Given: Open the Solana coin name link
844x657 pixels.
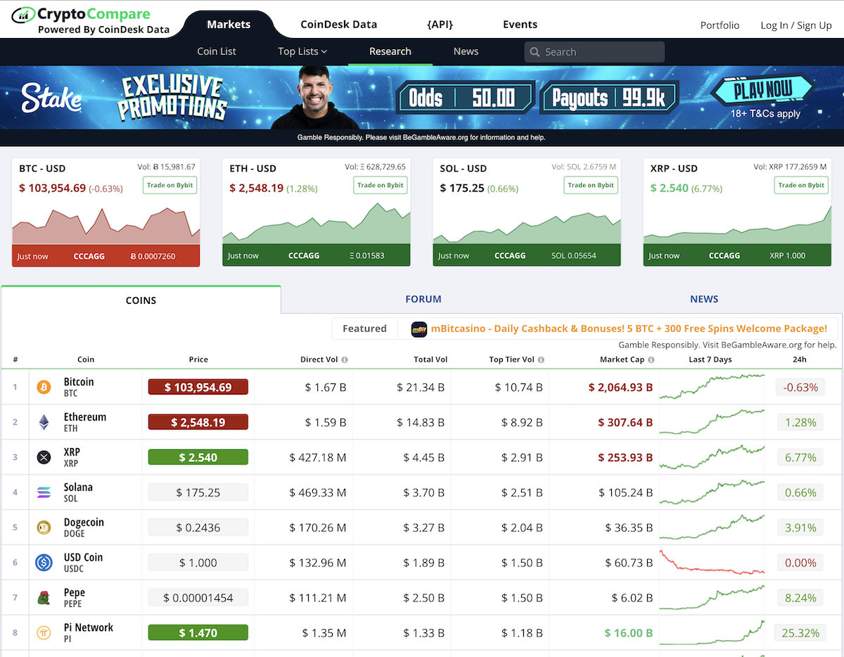Looking at the screenshot, I should (x=78, y=487).
